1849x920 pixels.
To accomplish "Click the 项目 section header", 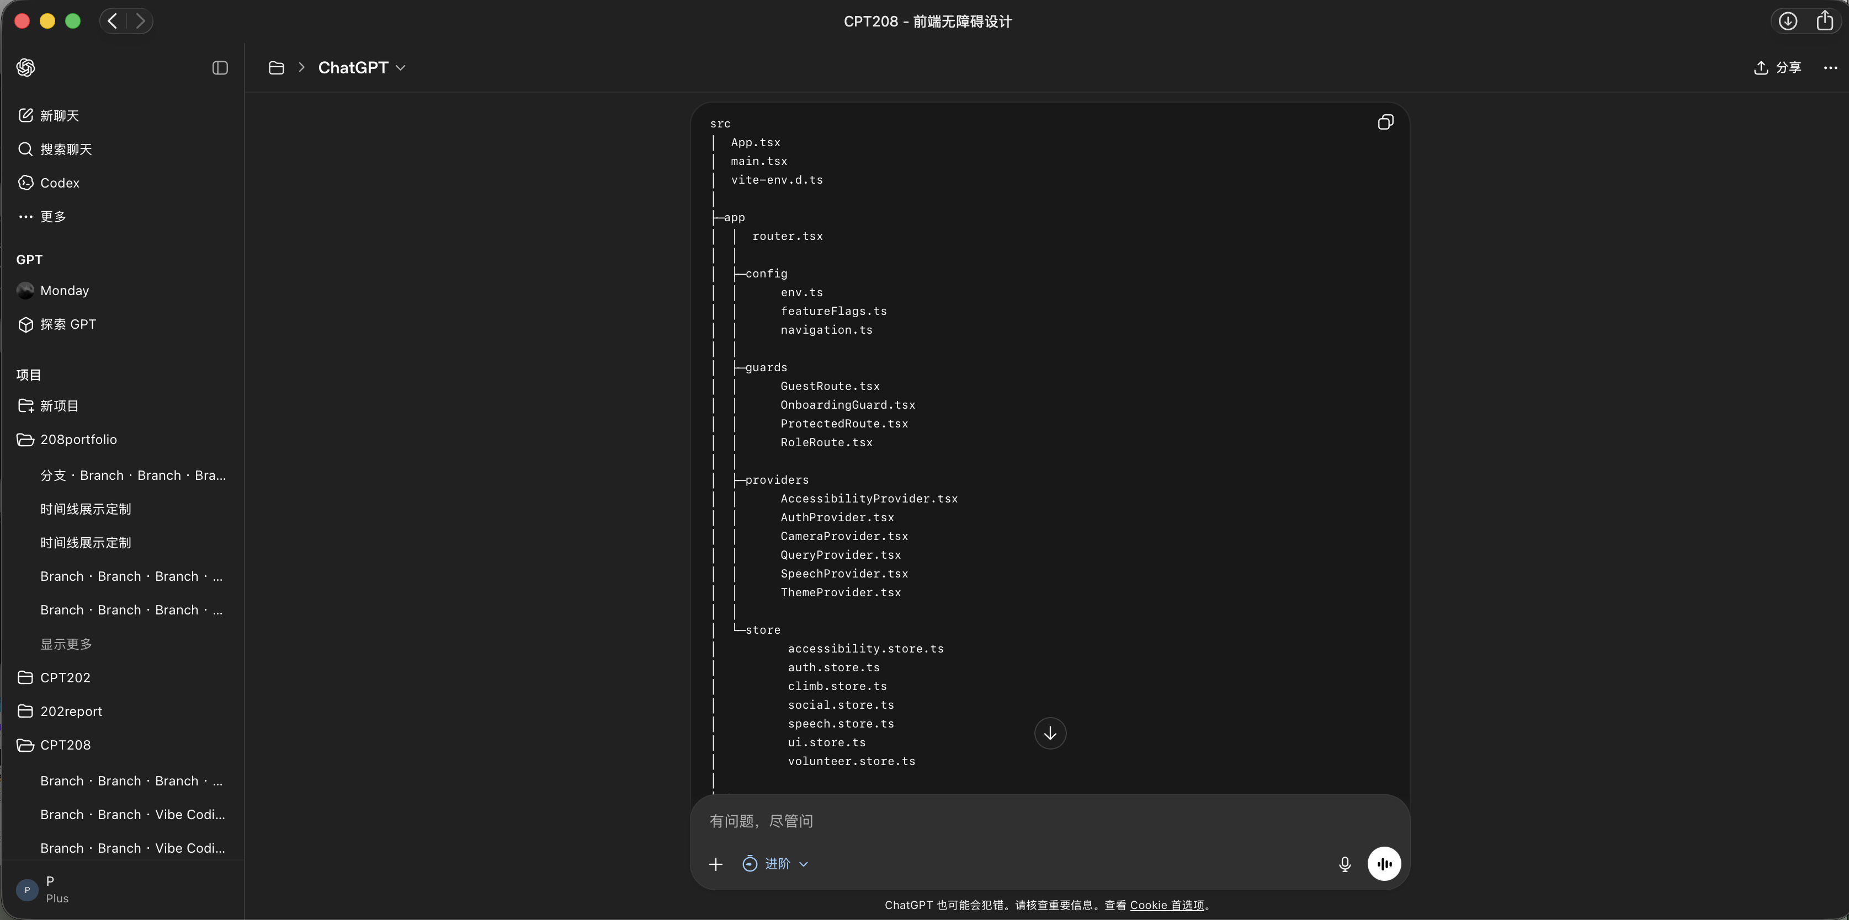I will (29, 375).
